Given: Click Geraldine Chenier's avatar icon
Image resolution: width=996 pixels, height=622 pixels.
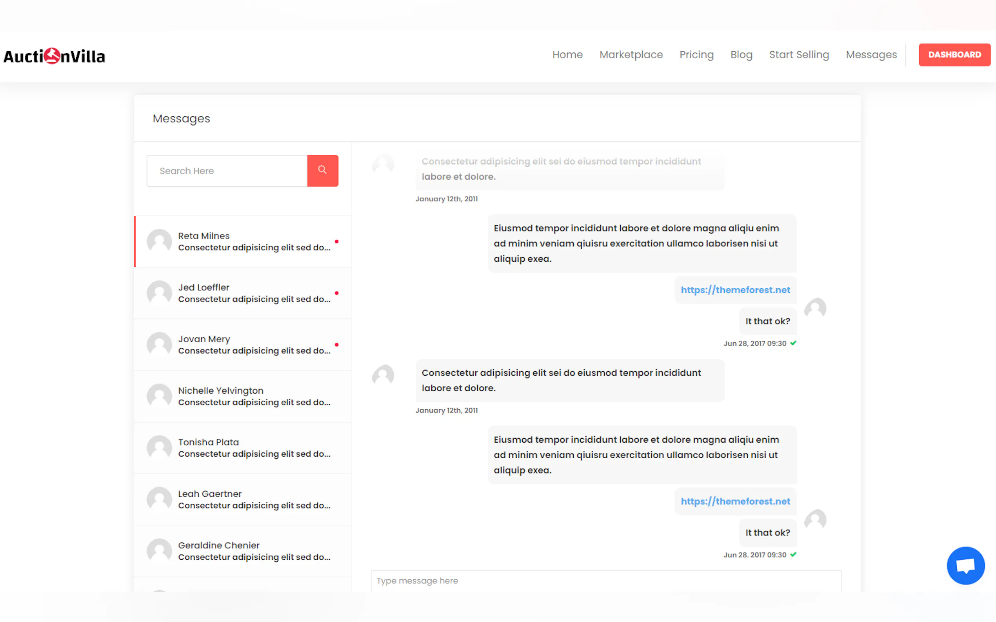Looking at the screenshot, I should tap(159, 551).
